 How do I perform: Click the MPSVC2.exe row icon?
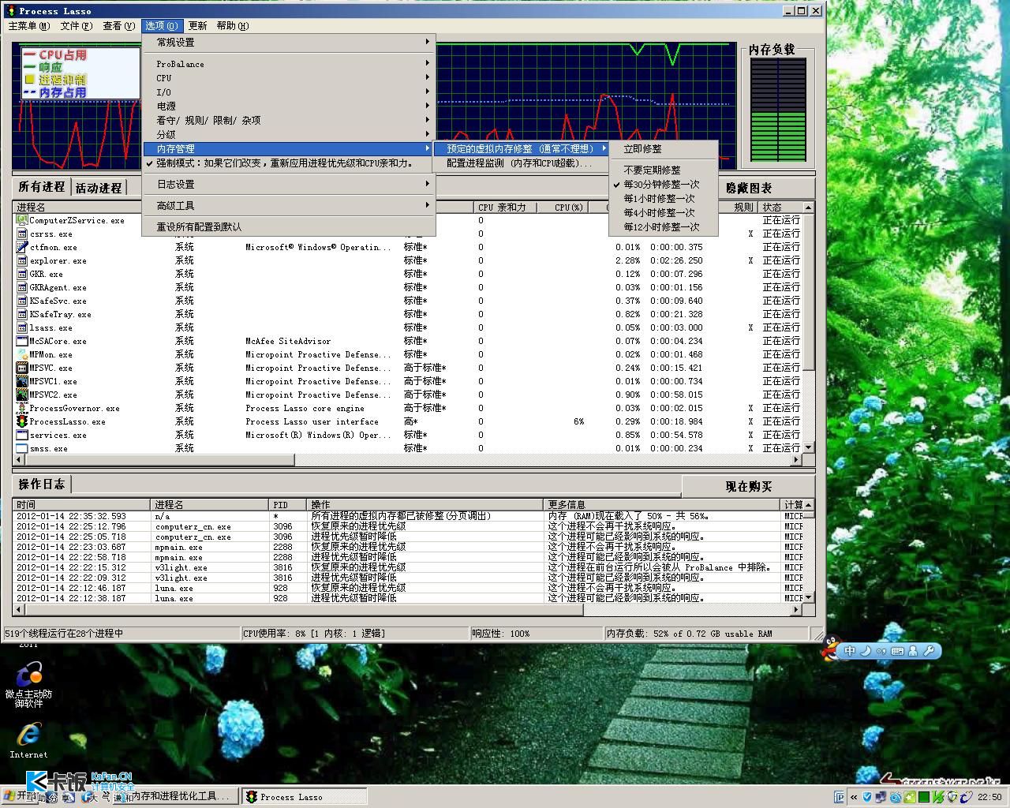[x=22, y=395]
